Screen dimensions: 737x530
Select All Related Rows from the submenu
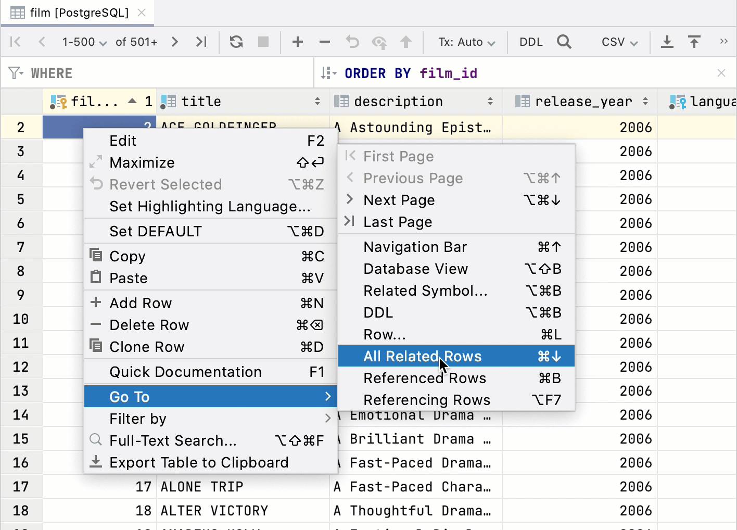tap(423, 356)
